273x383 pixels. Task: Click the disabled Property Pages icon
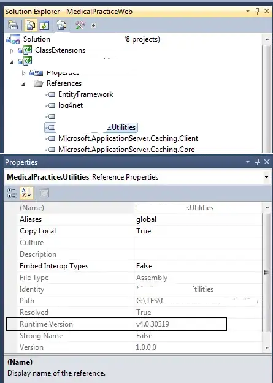pos(44,193)
